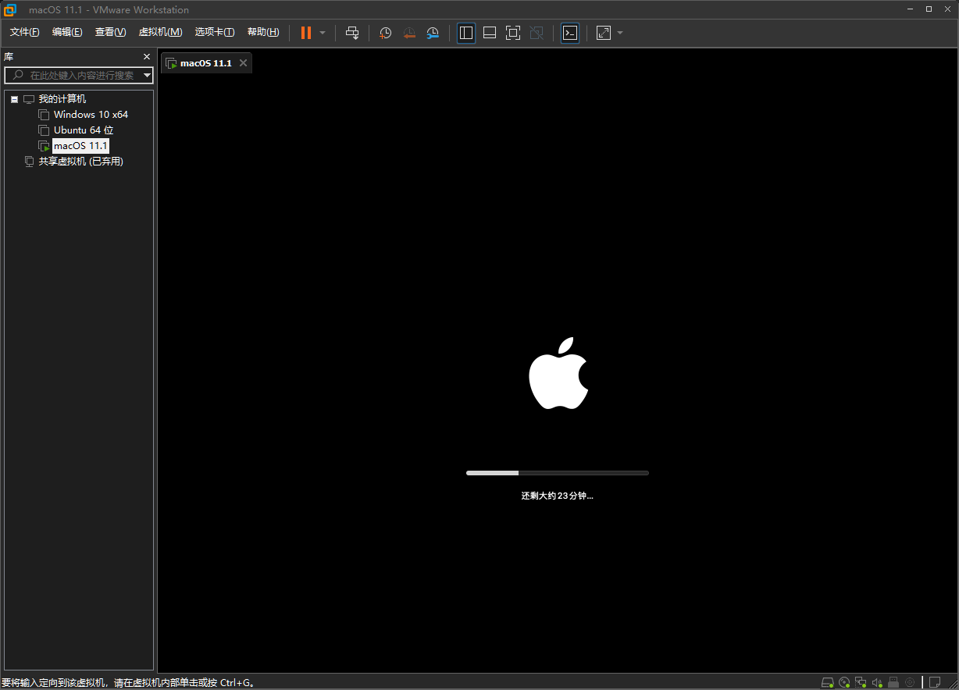Click the greyed-out camera device status icon

click(910, 683)
